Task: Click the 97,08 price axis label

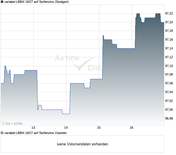Action: pyautogui.click(x=169, y=74)
